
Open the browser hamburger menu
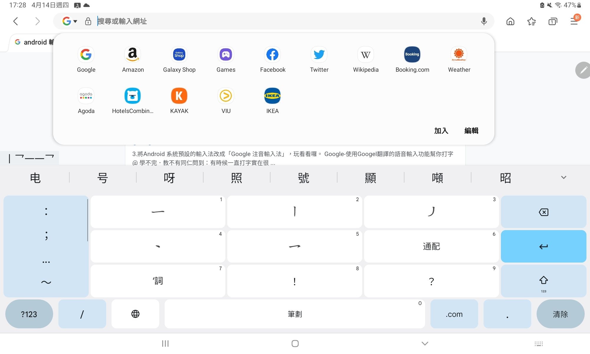[574, 21]
